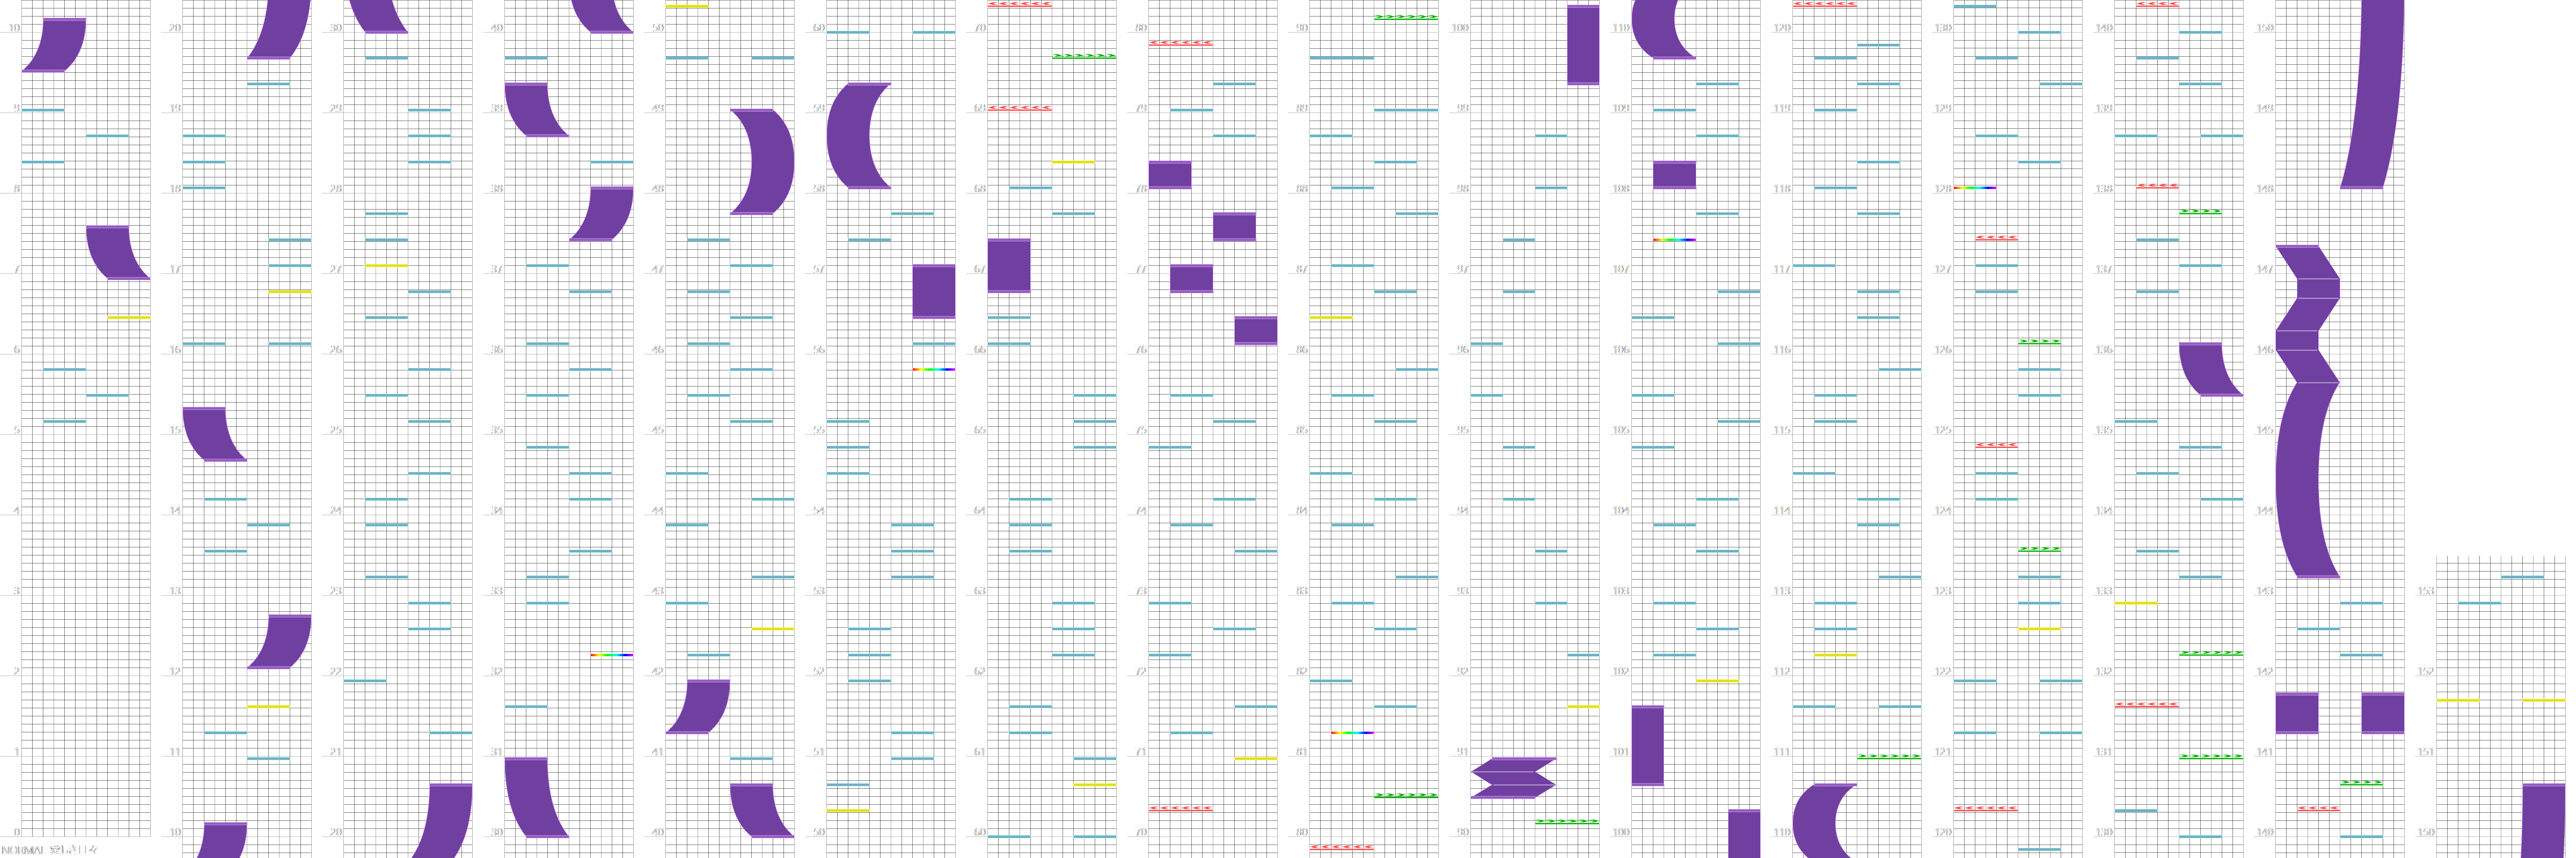
Task: Select the right square hold above measure 141
Action: (x=2383, y=713)
